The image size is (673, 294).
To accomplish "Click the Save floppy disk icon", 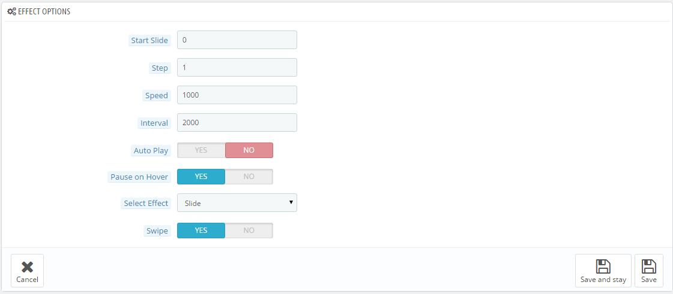I will click(x=648, y=266).
